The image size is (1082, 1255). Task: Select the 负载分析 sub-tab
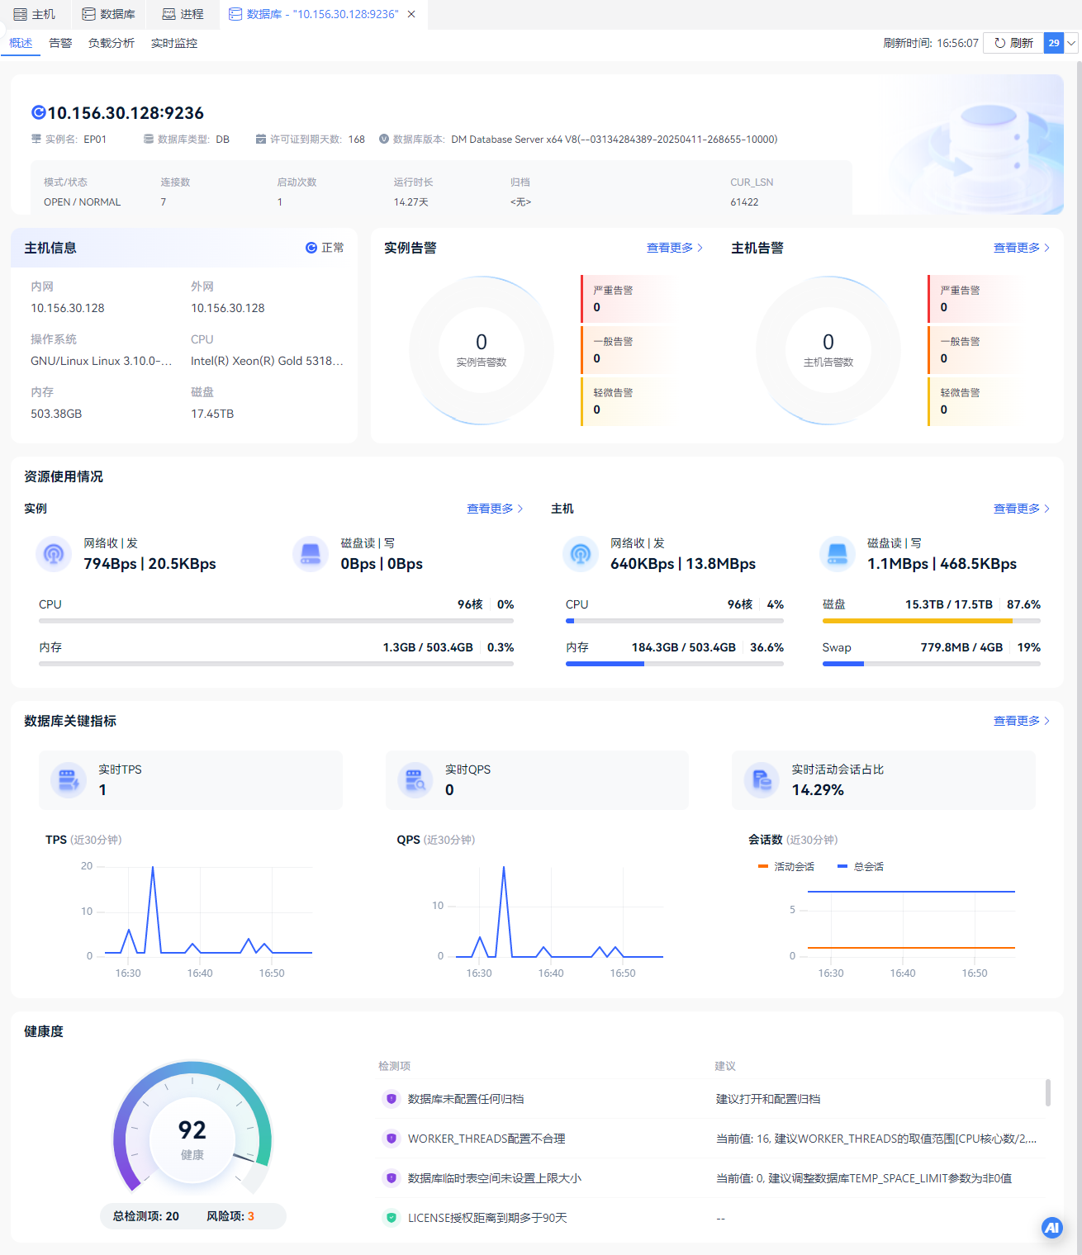coord(112,43)
